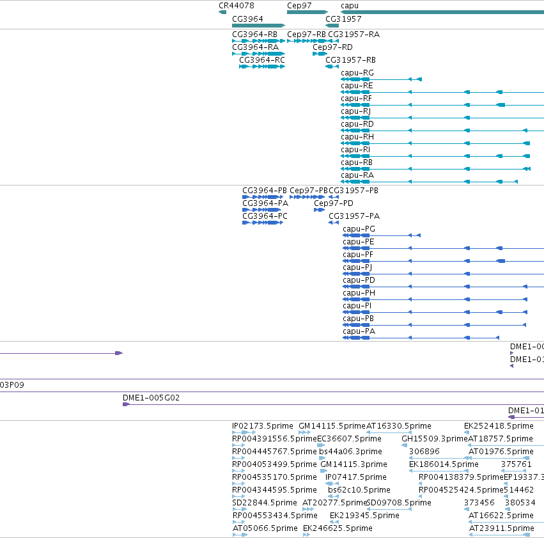
Task: Select the CR44078 gene label
Action: coord(237,6)
